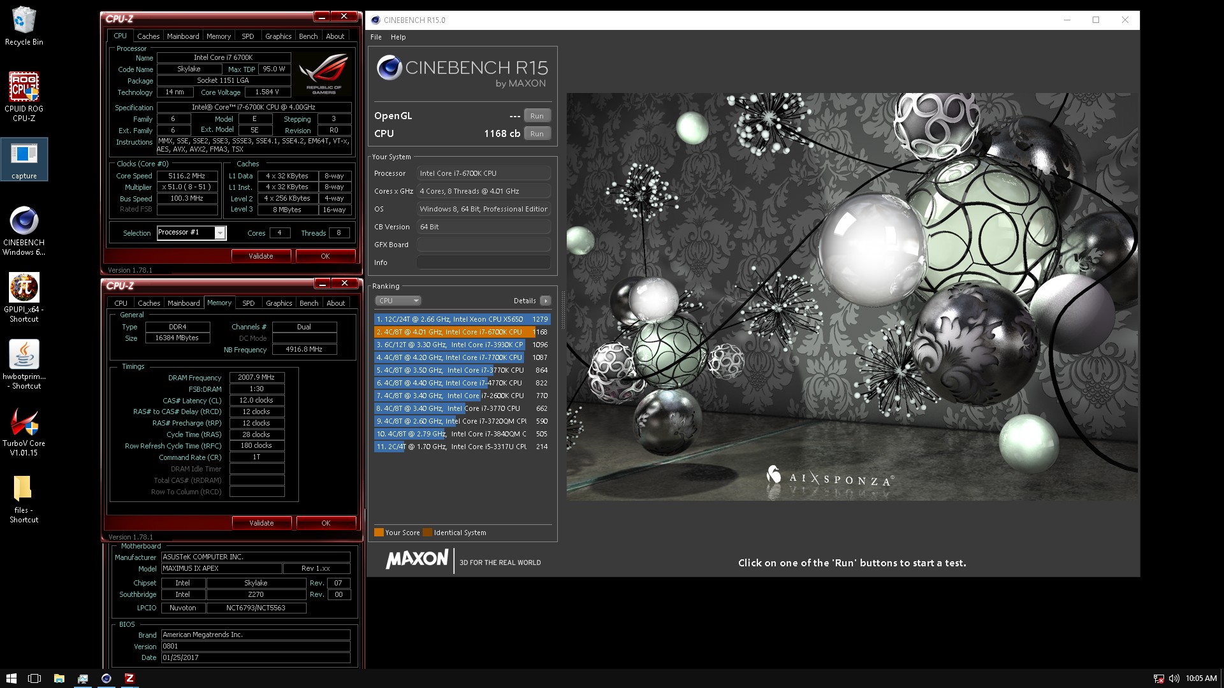
Task: Open Bench tab in upper CPU-Z window
Action: (309, 36)
